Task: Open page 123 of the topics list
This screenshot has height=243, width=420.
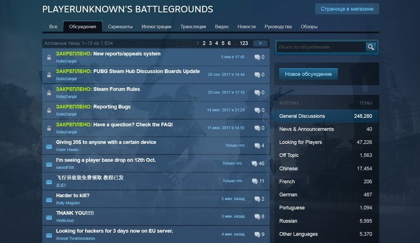Action: (244, 43)
